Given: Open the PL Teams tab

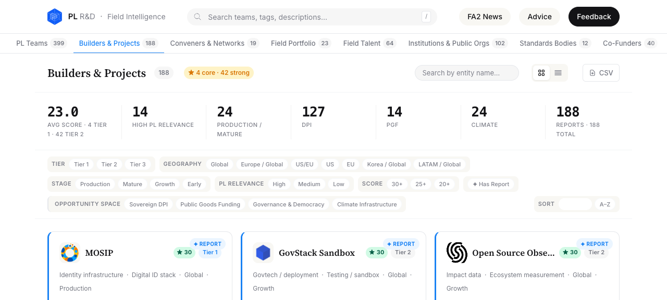Looking at the screenshot, I should [x=41, y=43].
